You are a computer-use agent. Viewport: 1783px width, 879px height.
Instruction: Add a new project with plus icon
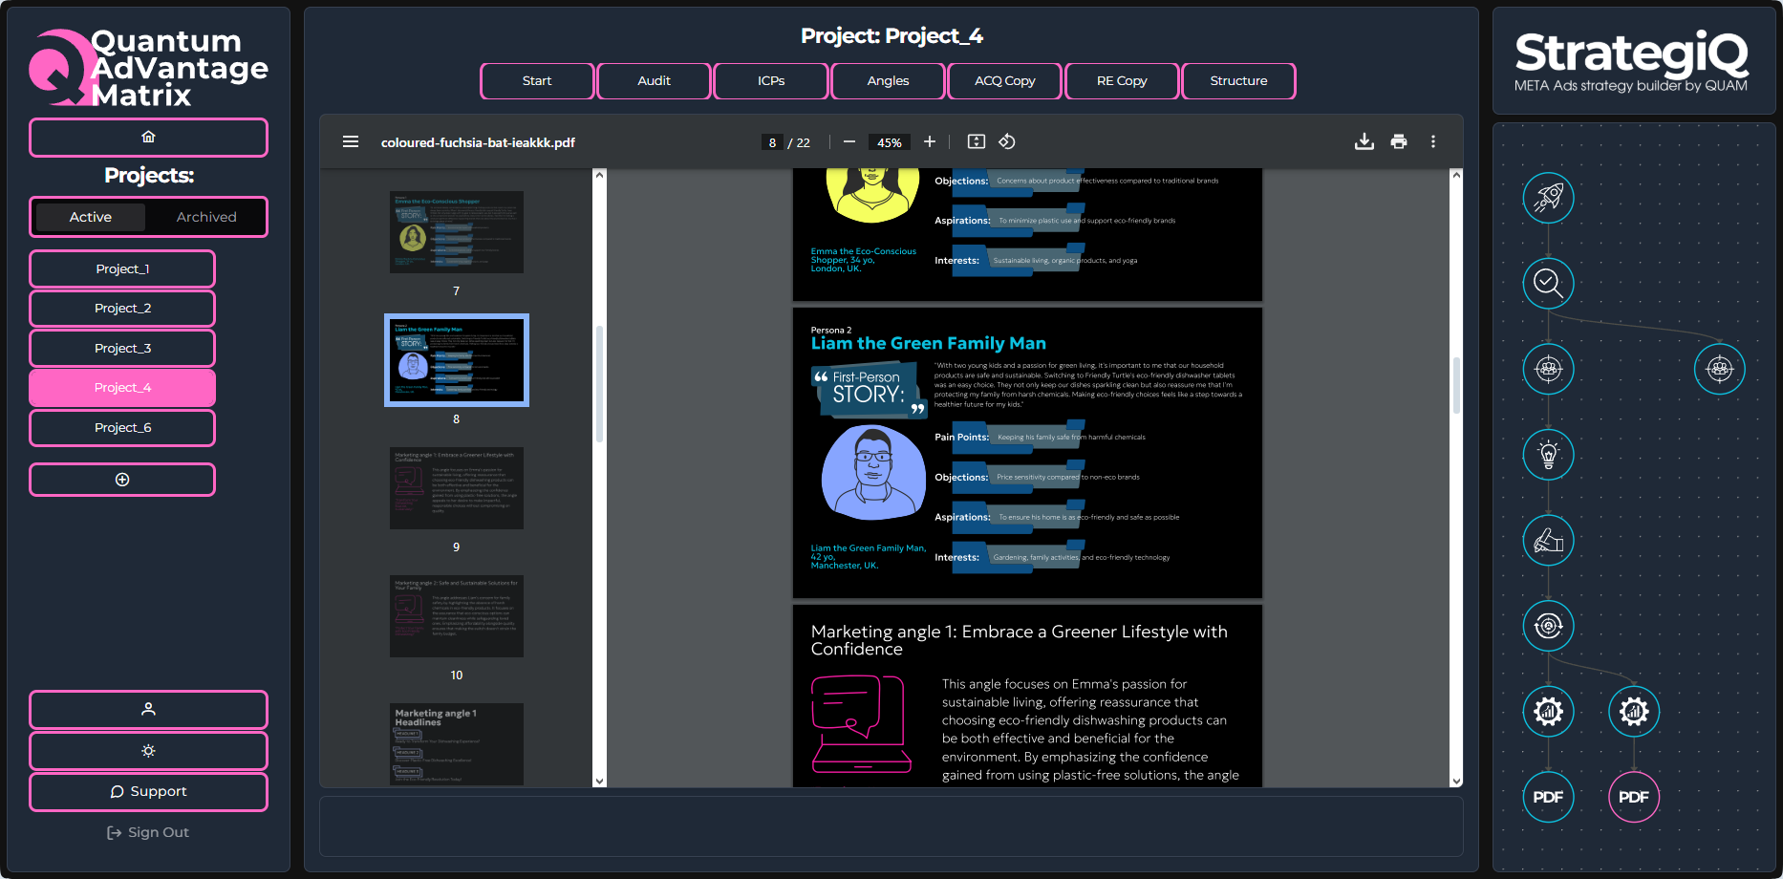[122, 480]
